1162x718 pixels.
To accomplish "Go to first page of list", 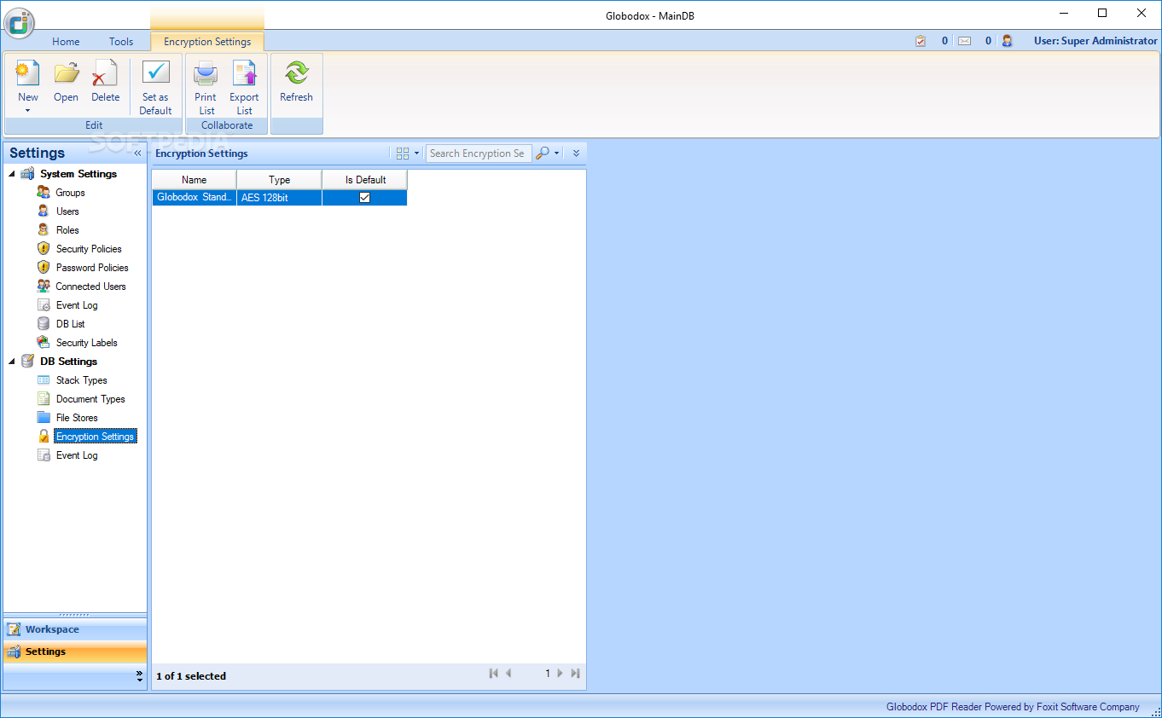I will [493, 674].
